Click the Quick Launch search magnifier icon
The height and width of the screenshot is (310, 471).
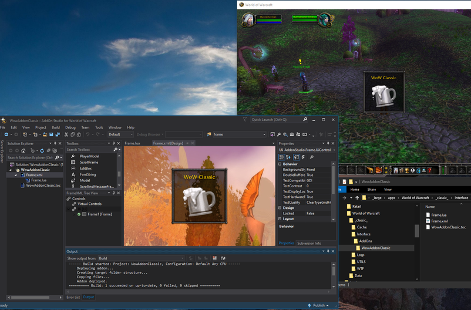[x=305, y=119]
